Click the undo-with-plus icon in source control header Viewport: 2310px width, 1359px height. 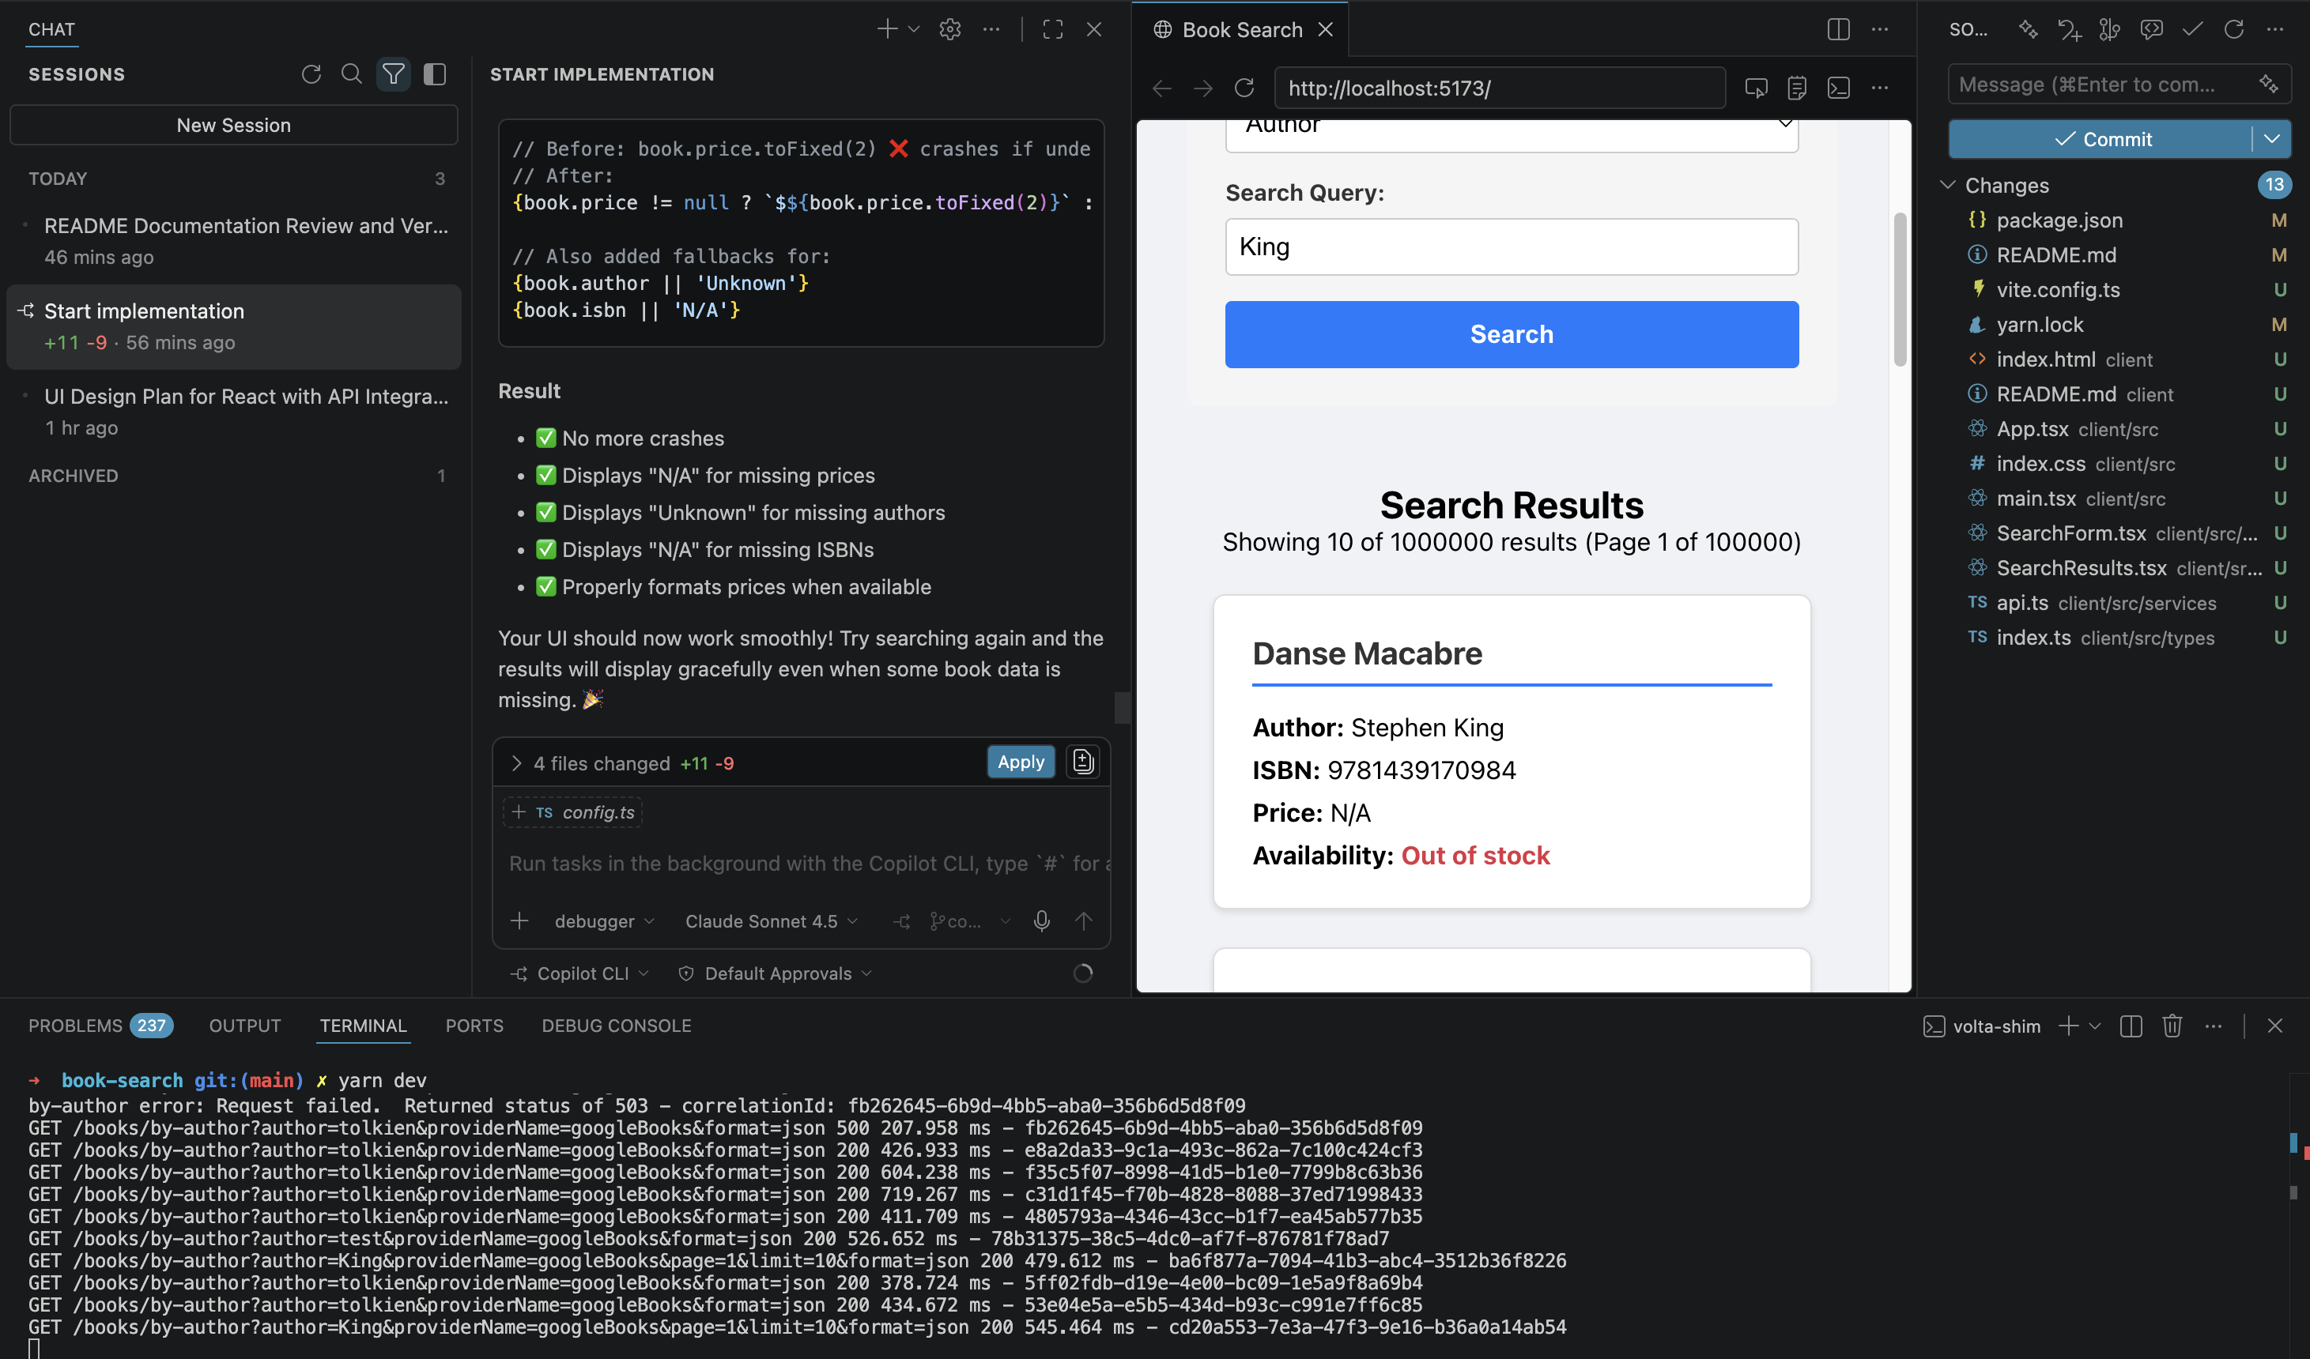pyautogui.click(x=2069, y=29)
